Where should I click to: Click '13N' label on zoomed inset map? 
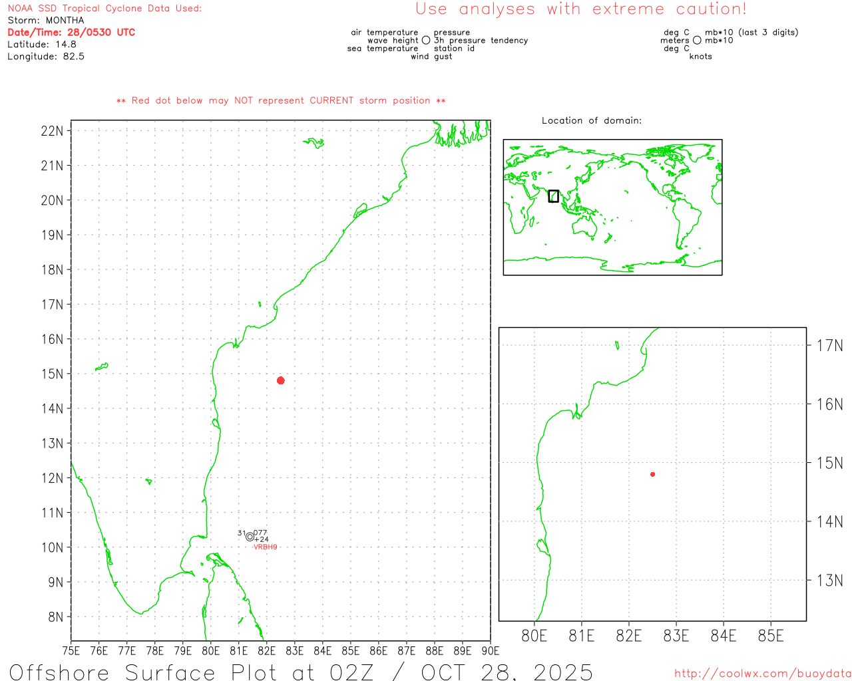click(x=830, y=581)
